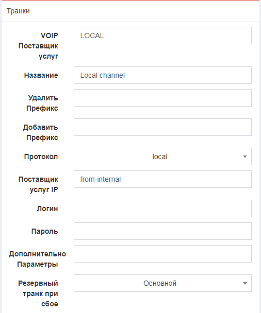Click the Логин label text
The width and height of the screenshot is (261, 313).
pos(47,208)
